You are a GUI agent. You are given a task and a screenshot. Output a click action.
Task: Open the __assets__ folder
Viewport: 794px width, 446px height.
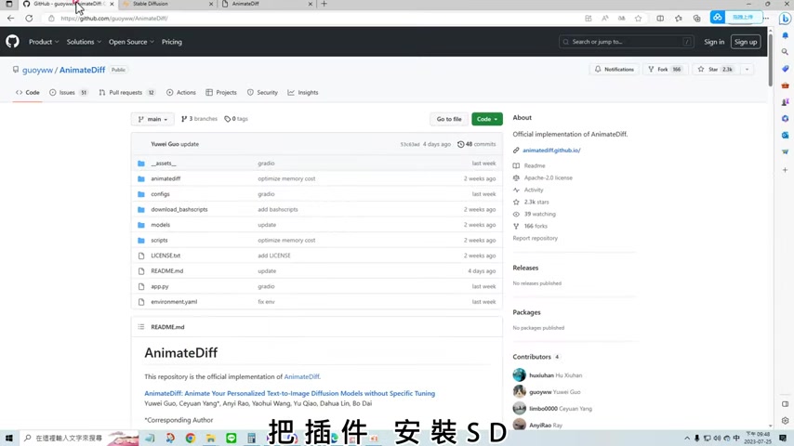(163, 164)
